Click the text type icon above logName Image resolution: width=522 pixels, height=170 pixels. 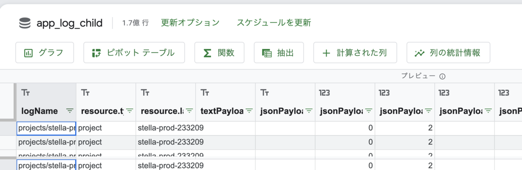25,92
